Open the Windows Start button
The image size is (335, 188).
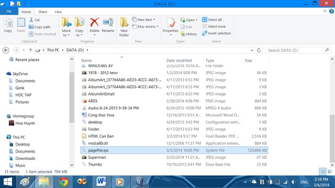pyautogui.click(x=8, y=182)
